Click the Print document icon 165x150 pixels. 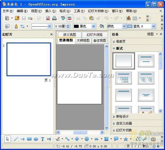coord(54,18)
